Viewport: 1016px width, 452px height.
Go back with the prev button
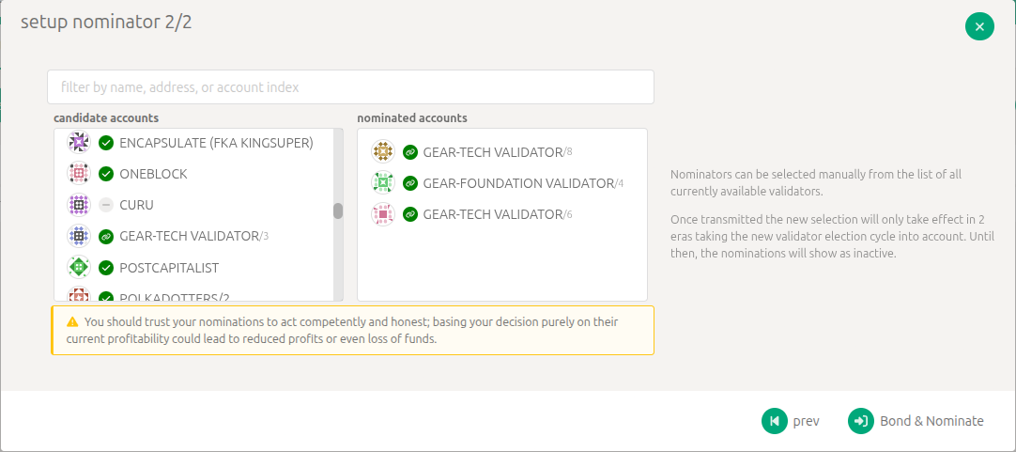click(791, 421)
